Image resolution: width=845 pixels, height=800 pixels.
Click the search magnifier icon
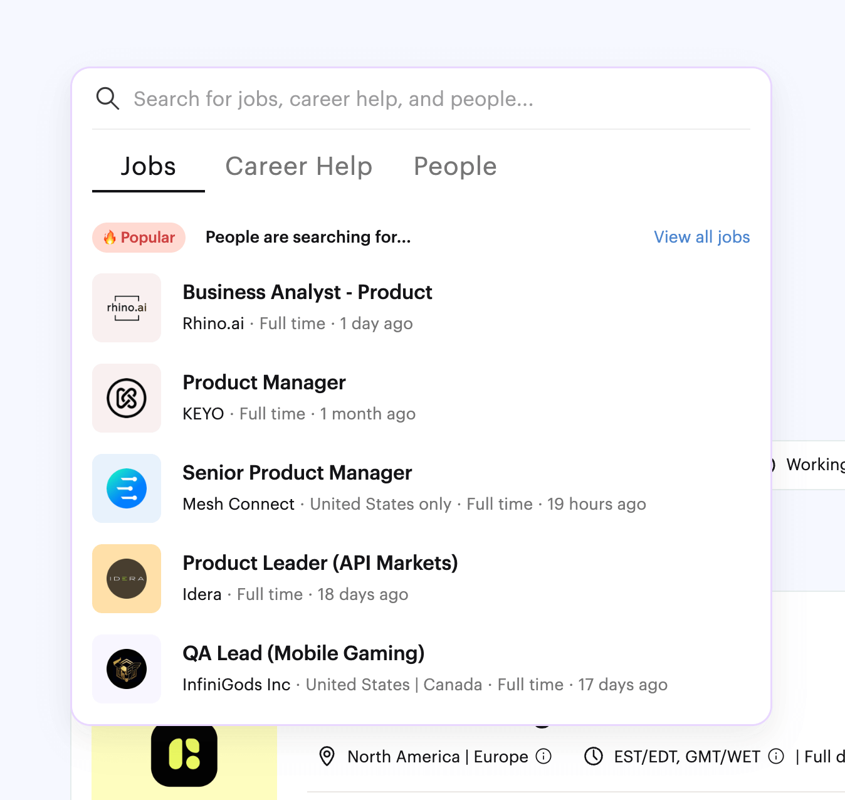pos(107,98)
